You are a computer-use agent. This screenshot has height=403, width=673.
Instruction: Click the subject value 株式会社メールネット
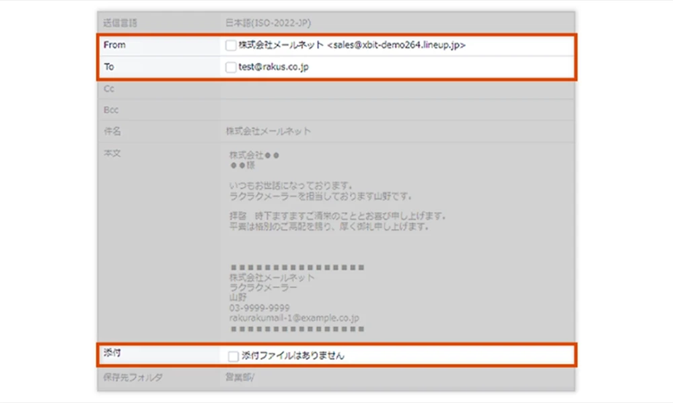click(x=269, y=131)
